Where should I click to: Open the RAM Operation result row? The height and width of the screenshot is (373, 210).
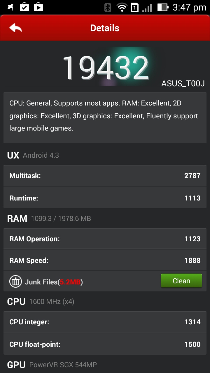(x=105, y=239)
